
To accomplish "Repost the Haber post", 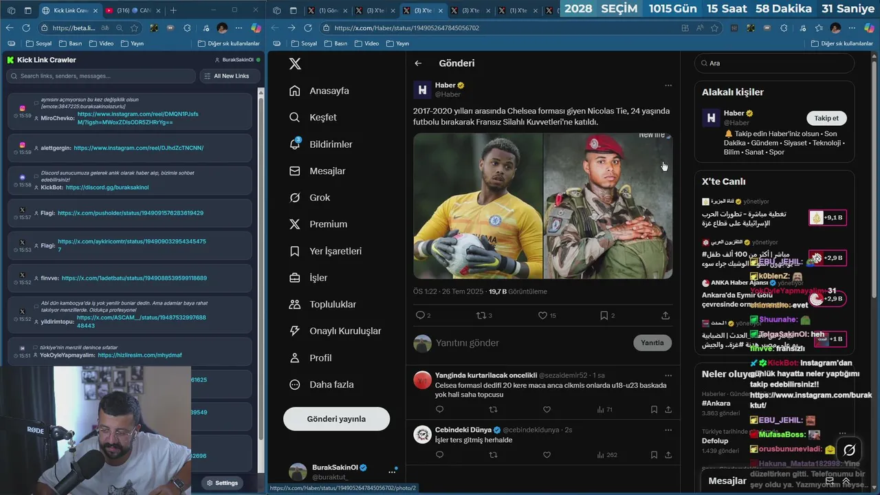I will (x=481, y=316).
